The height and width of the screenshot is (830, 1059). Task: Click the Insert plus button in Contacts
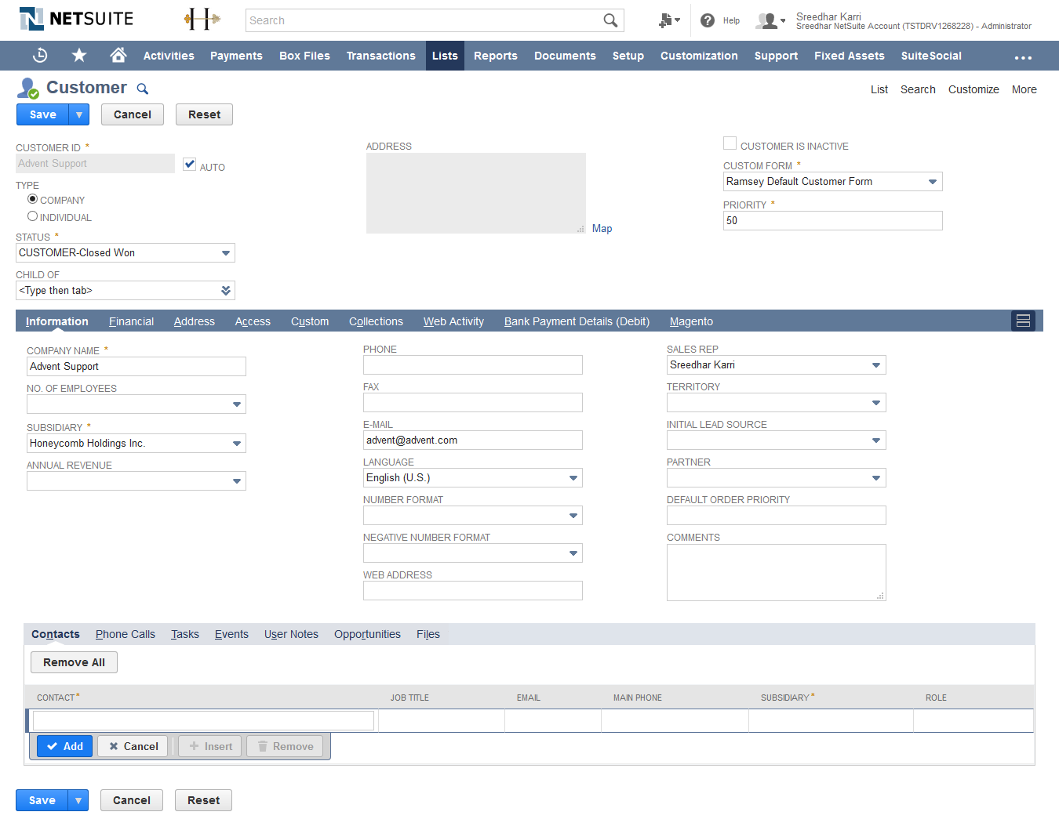pos(210,746)
